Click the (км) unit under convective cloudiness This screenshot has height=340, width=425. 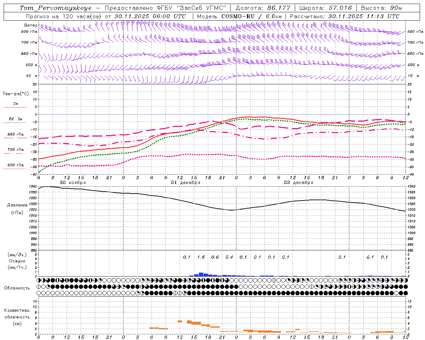[17, 323]
